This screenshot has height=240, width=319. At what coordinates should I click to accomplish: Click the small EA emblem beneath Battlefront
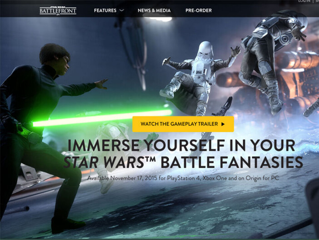point(58,15)
